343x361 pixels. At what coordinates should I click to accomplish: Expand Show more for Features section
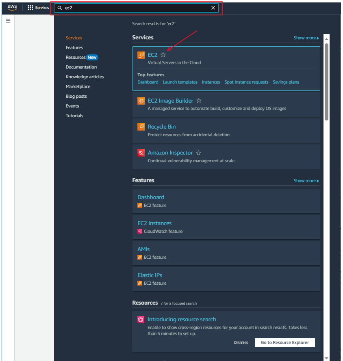click(x=306, y=181)
